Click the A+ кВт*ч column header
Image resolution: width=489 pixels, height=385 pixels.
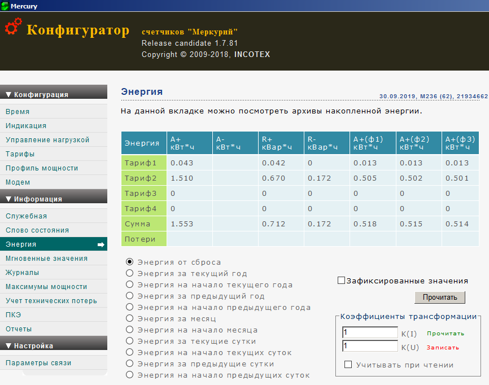pyautogui.click(x=190, y=143)
